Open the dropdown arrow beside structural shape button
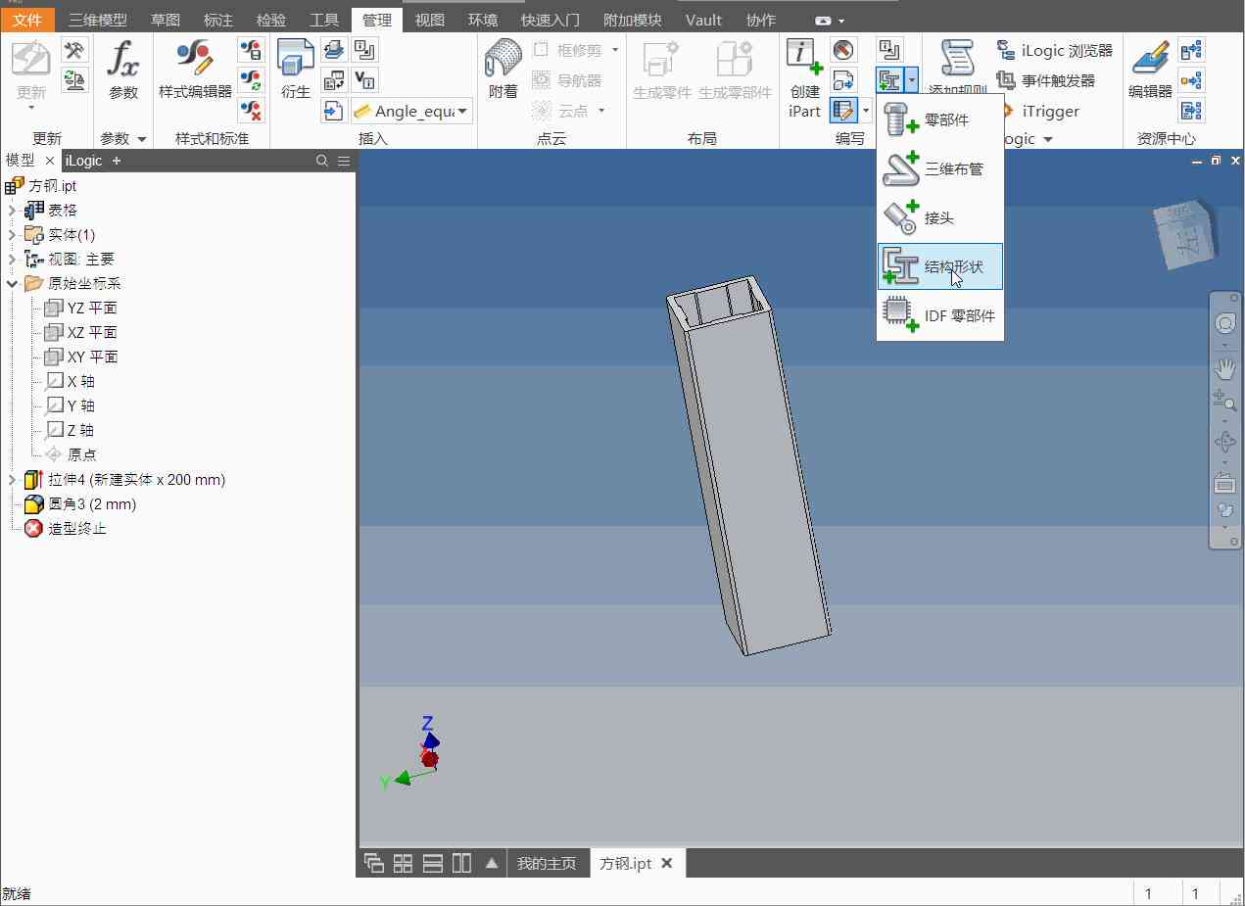The width and height of the screenshot is (1245, 906). tap(912, 80)
